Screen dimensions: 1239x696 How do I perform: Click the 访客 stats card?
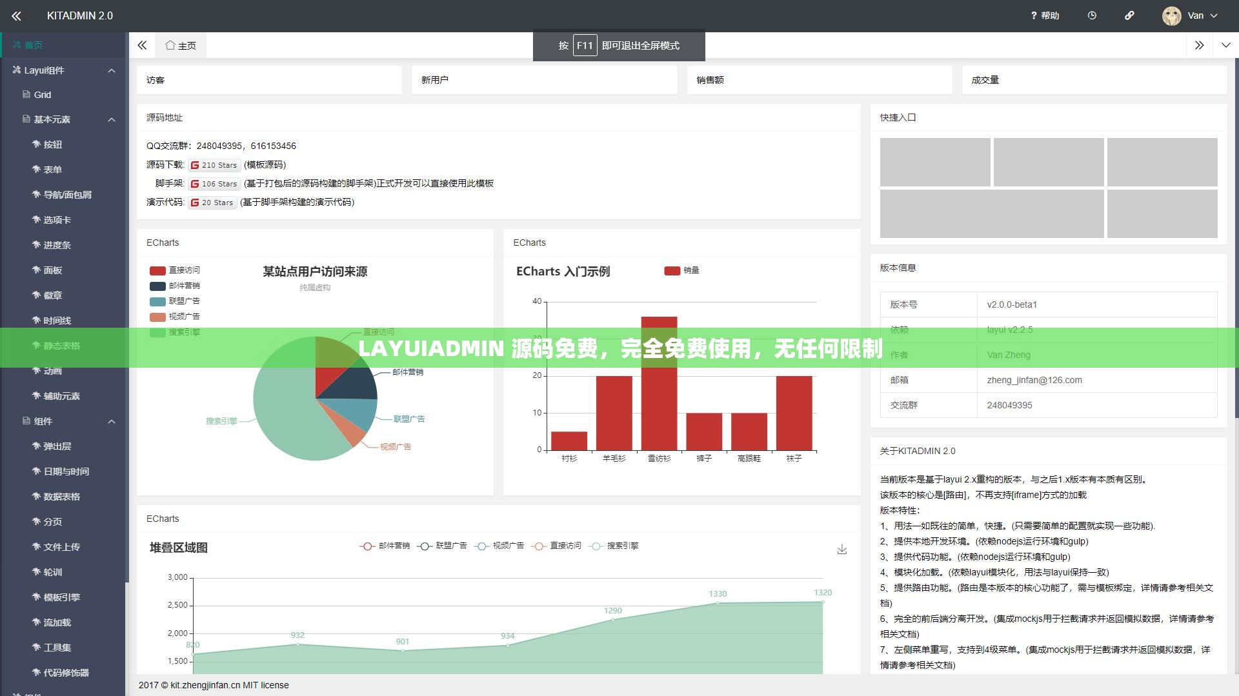coord(269,80)
